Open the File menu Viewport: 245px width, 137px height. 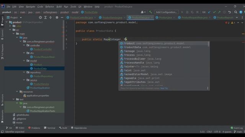8,7
